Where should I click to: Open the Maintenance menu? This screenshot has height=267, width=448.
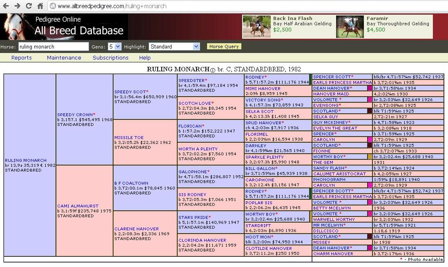[x=64, y=58]
